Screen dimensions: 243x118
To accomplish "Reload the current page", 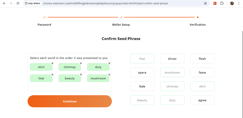I will 18,3.
